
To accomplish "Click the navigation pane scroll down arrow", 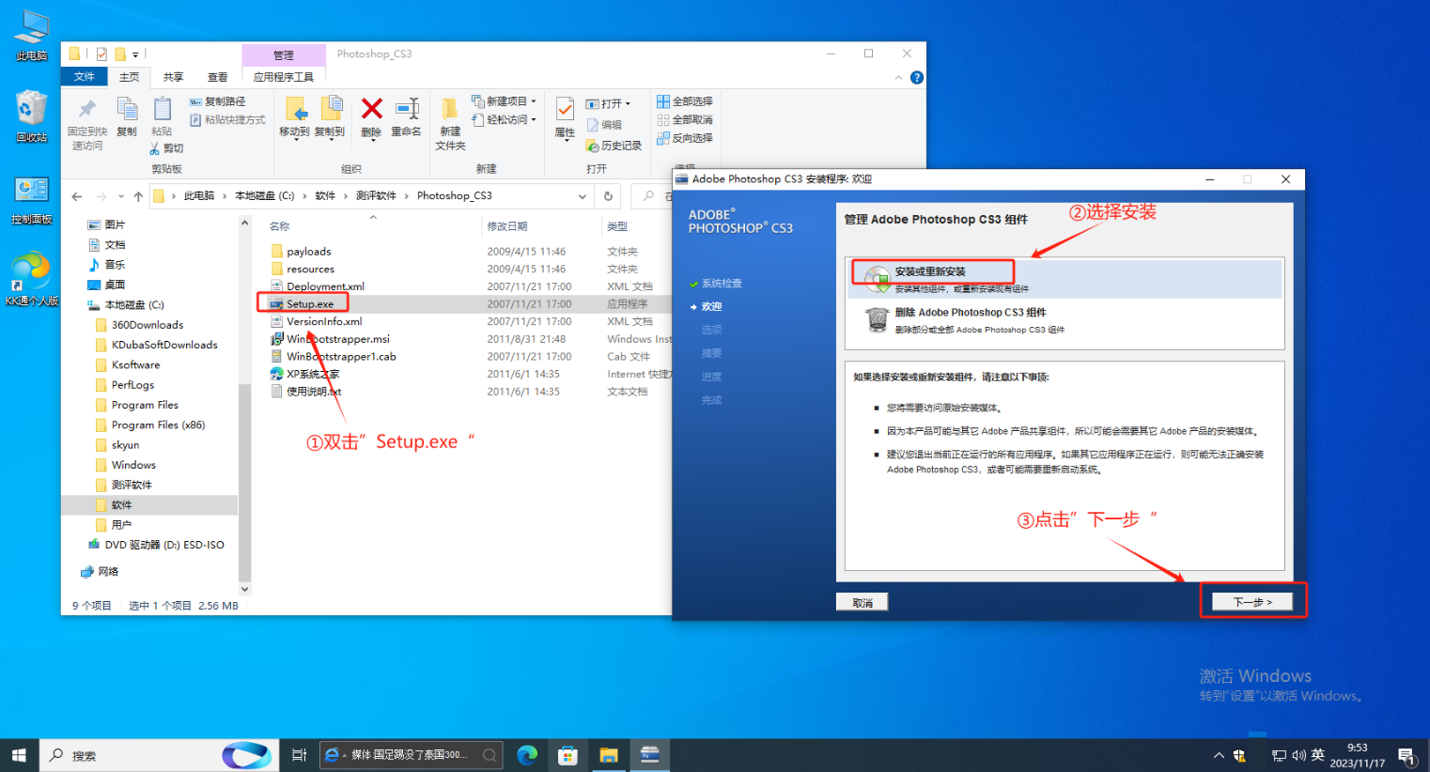I will (245, 589).
